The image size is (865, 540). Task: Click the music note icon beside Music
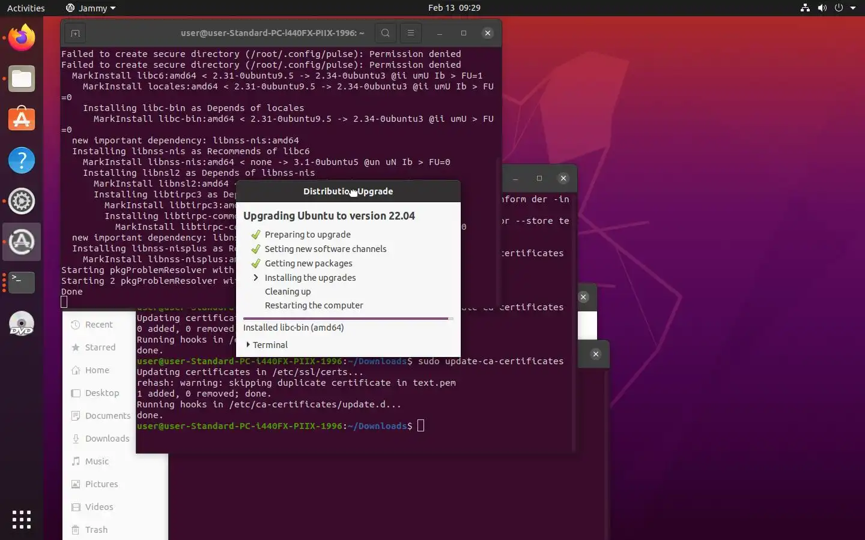tap(76, 461)
